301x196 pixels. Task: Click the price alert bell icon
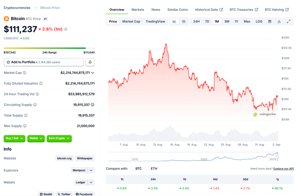[x=90, y=62]
